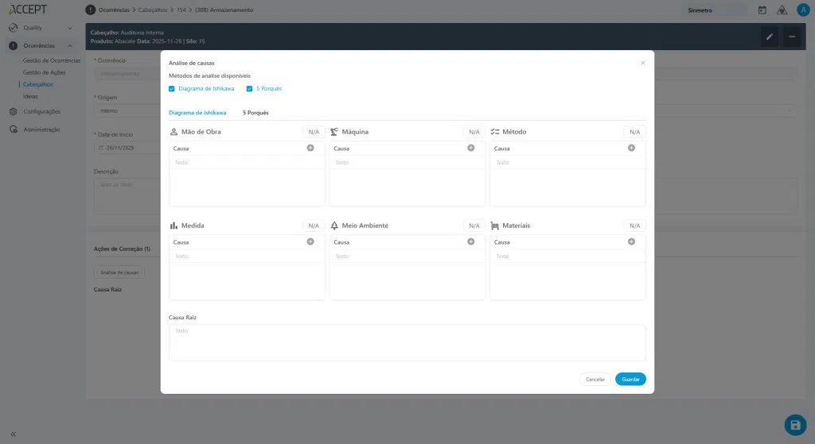This screenshot has width=815, height=444.
Task: Add a cause under Método
Action: click(631, 148)
